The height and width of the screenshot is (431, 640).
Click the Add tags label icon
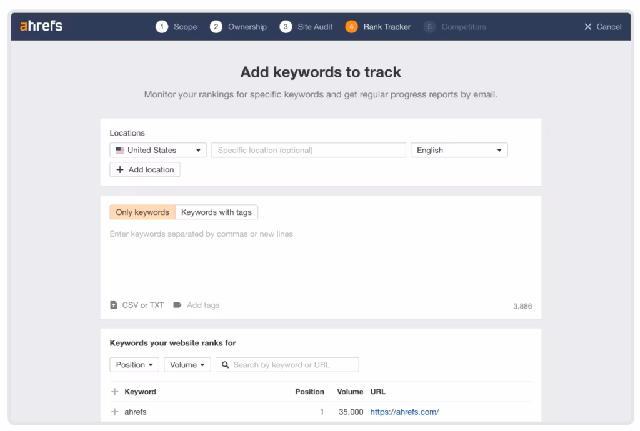(177, 305)
